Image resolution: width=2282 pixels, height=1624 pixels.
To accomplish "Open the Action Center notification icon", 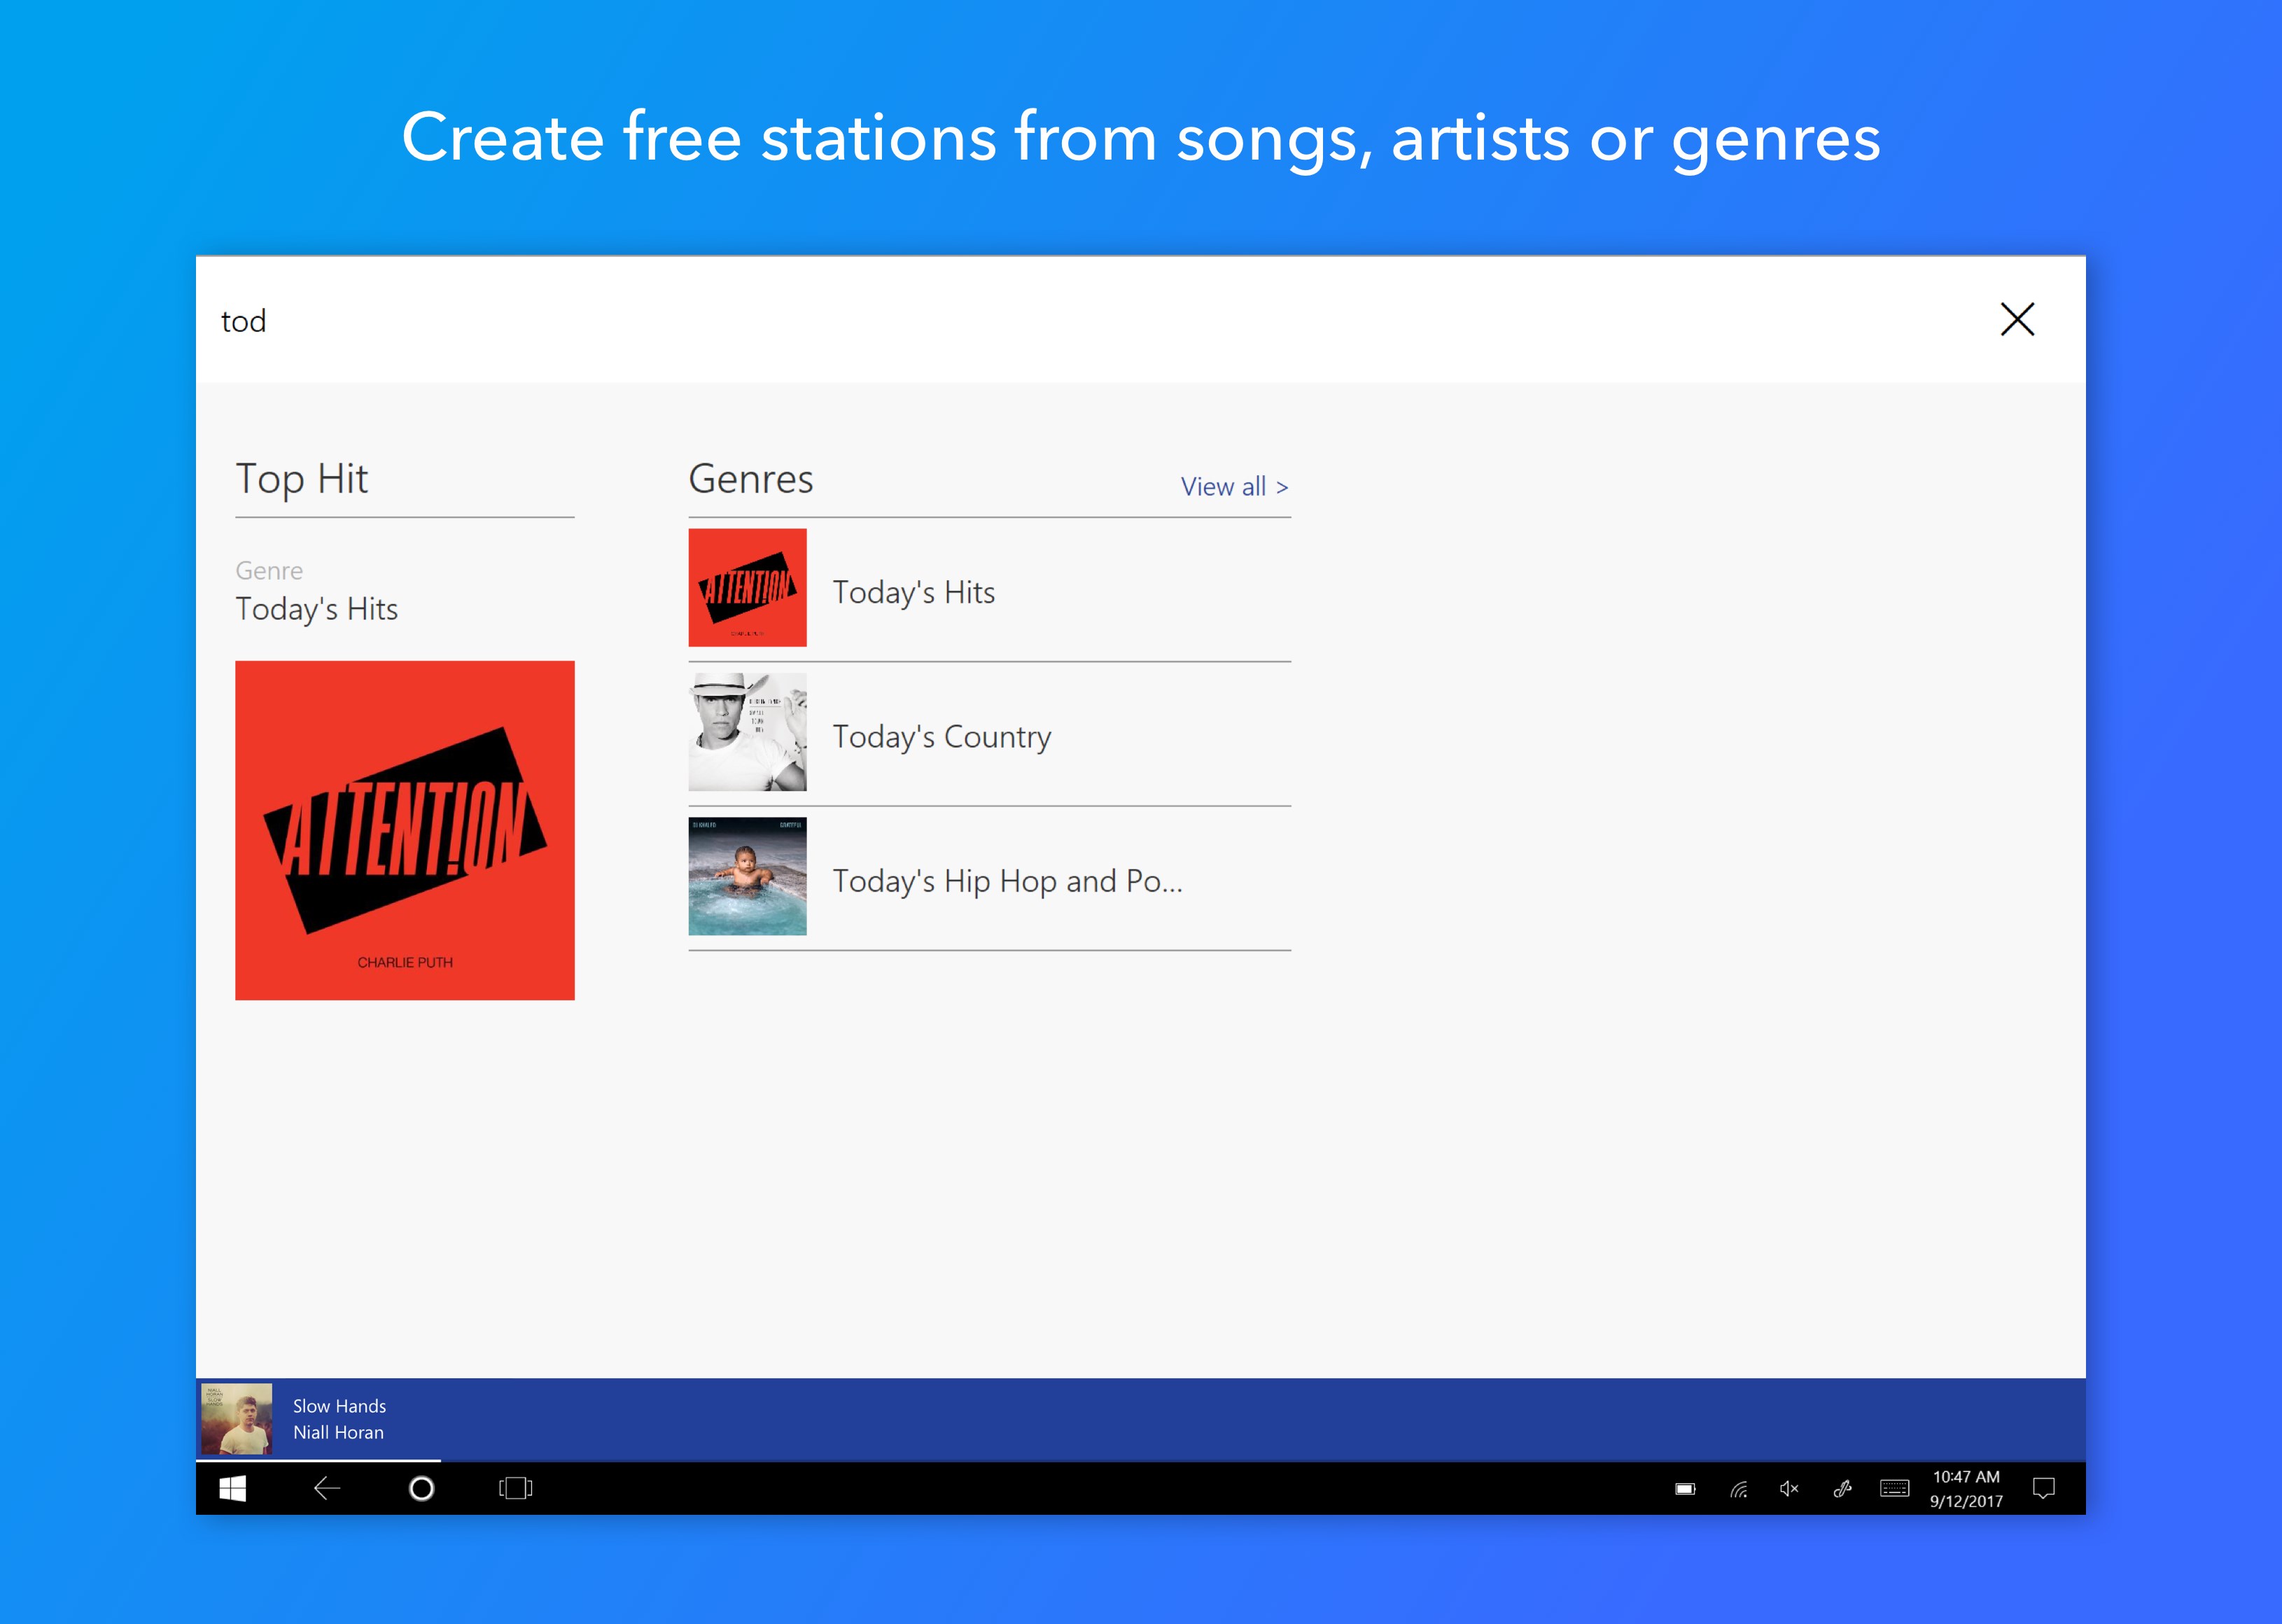I will (x=2043, y=1489).
